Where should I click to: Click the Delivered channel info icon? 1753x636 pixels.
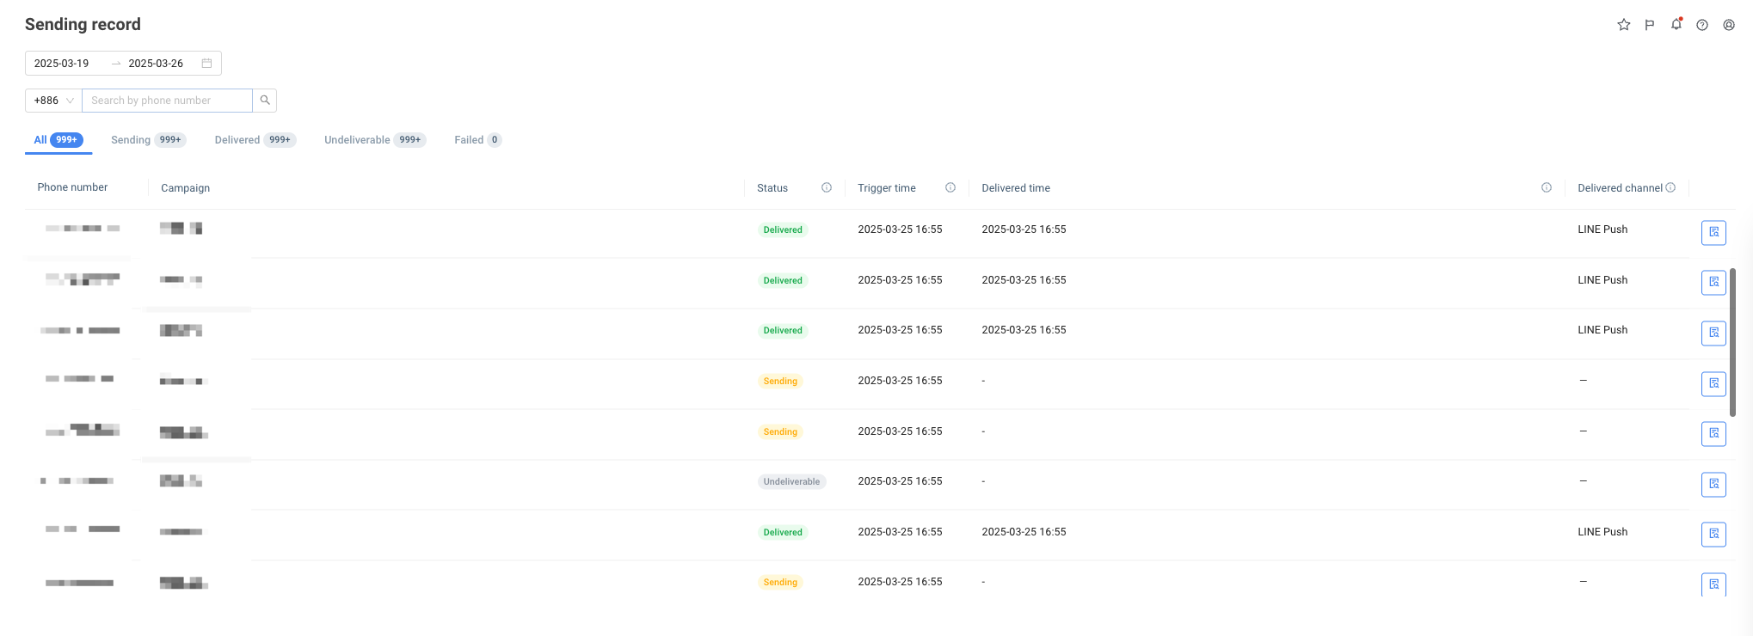pos(1670,187)
